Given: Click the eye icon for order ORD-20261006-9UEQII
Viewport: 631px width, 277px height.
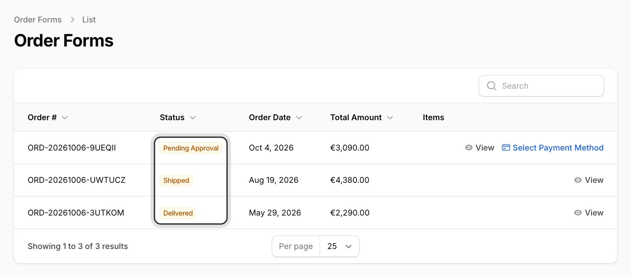Looking at the screenshot, I should pyautogui.click(x=469, y=148).
